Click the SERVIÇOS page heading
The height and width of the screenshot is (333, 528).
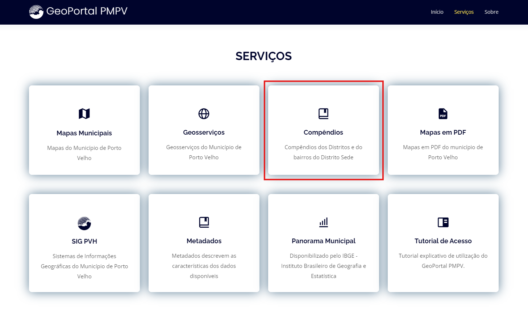pos(263,56)
